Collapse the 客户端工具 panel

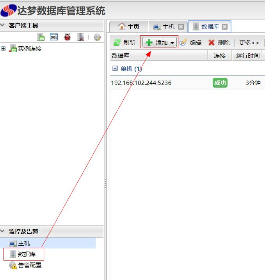coord(2,25)
